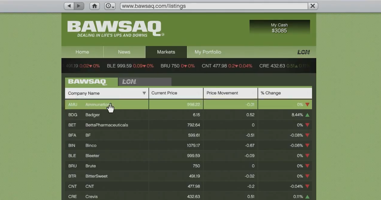Open the browser history clock dropdown
This screenshot has width=381, height=200.
110,6
